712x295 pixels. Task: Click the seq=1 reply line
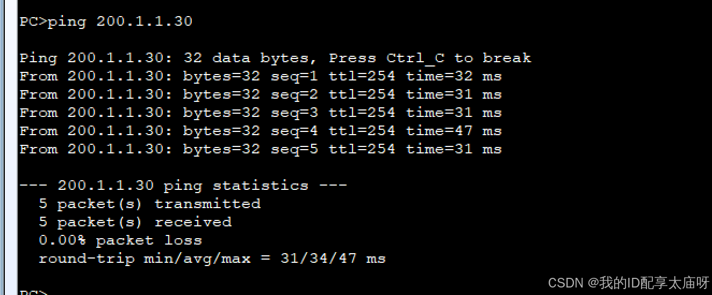261,76
